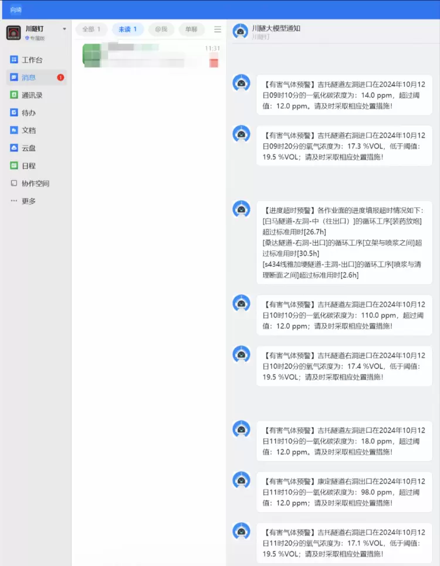The width and height of the screenshot is (440, 566).
Task: Open the unread conversation from 11:31
Action: (x=150, y=56)
